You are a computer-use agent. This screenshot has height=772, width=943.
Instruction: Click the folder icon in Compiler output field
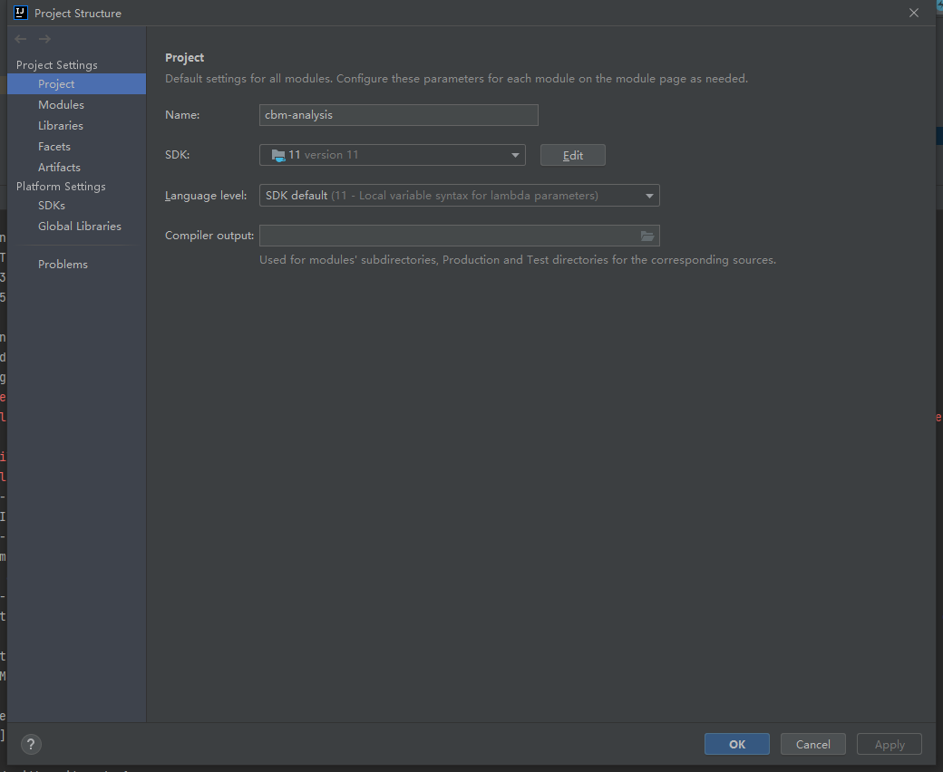point(647,235)
